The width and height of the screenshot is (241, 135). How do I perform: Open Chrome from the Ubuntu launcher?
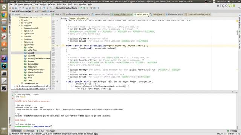click(x=4, y=15)
